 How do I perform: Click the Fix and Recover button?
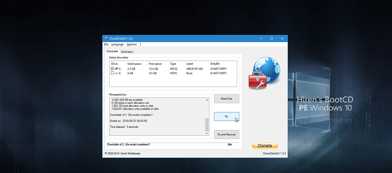[227, 135]
